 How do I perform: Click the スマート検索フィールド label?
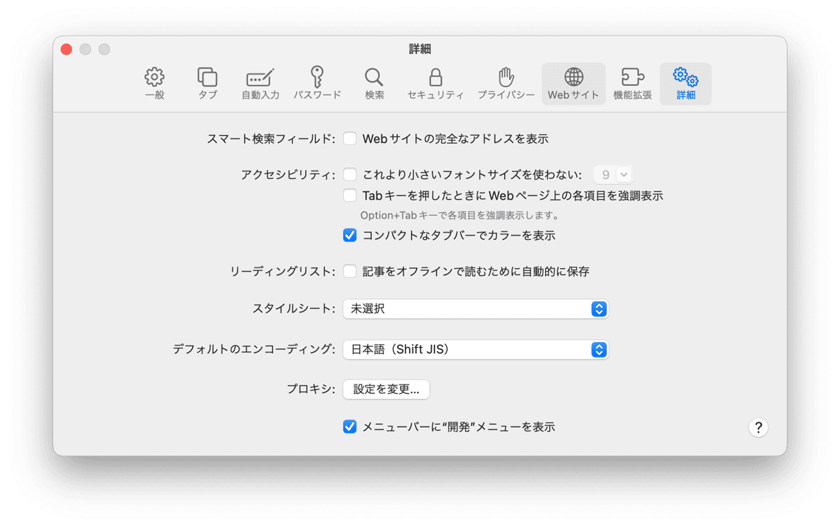271,139
